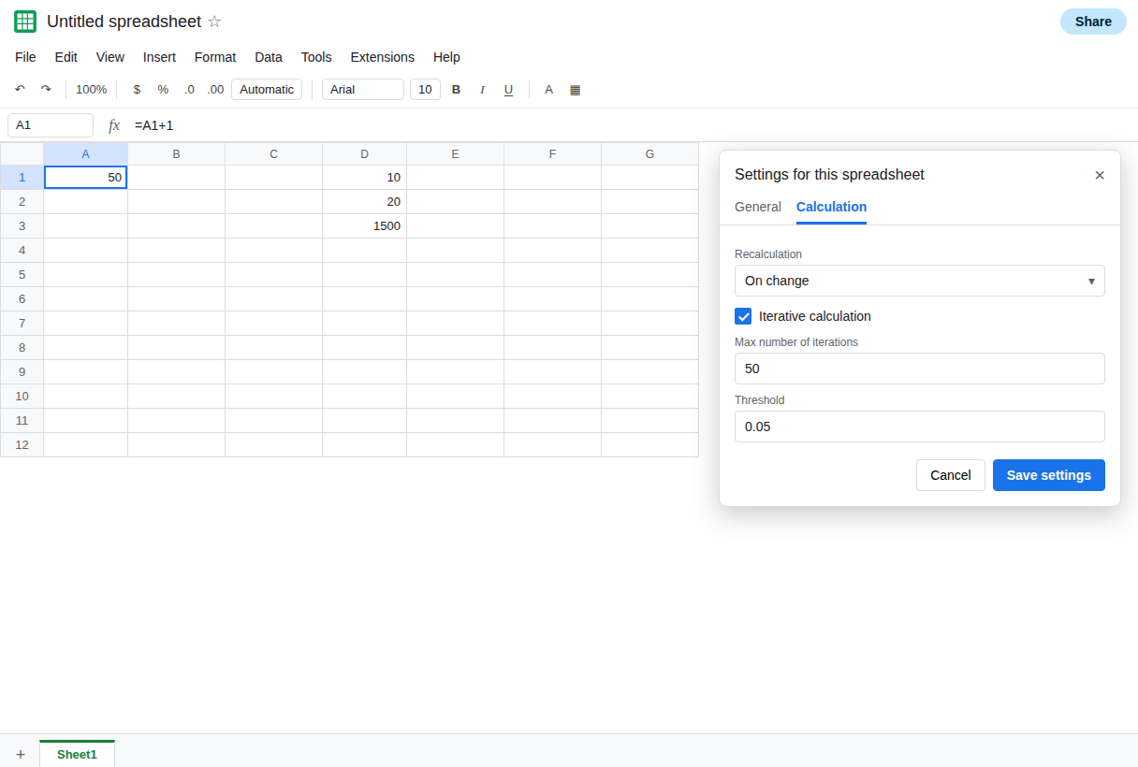The image size is (1138, 767).
Task: Open the Extensions menu
Action: tap(383, 57)
